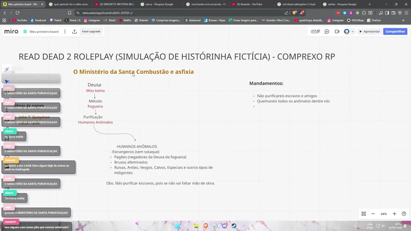
Task: Click the board's teal icon next to title
Action: [25, 31]
